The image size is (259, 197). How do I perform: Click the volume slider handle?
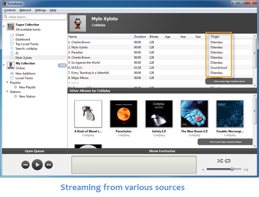click(x=232, y=169)
